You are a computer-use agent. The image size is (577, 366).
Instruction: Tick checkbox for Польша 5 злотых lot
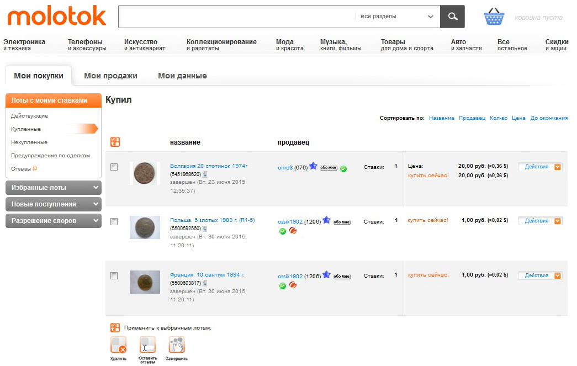[x=114, y=221]
